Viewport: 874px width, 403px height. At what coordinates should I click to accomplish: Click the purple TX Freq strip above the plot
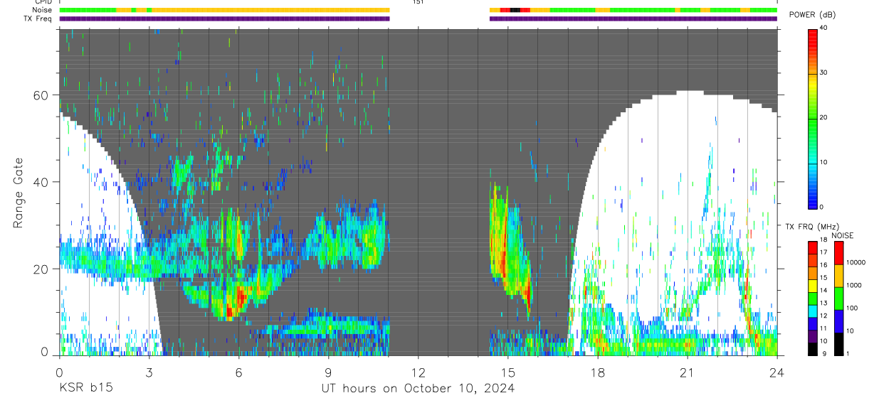[418, 18]
